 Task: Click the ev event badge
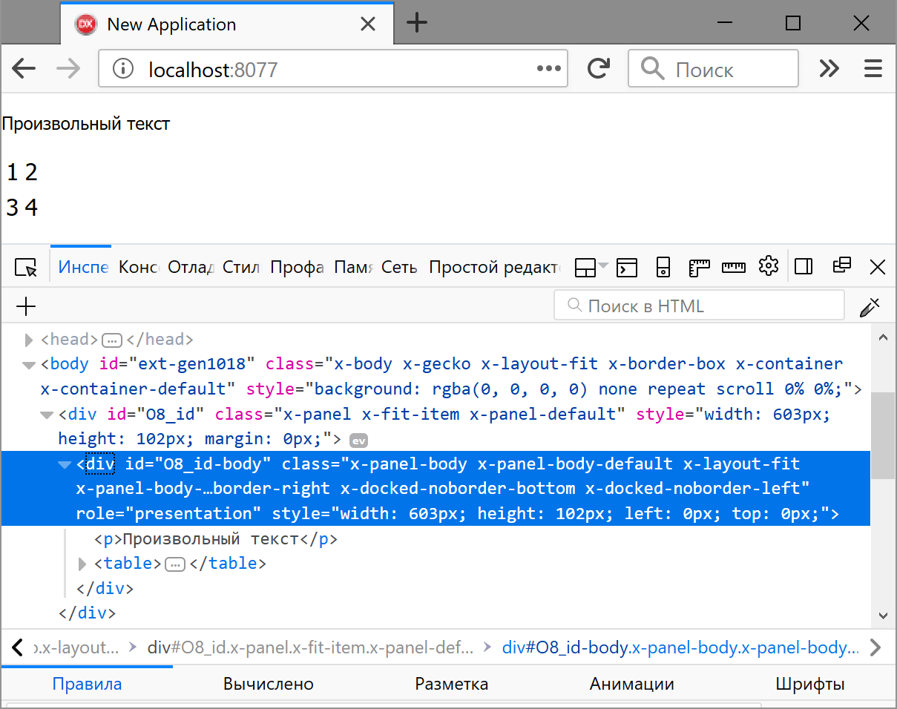tap(359, 440)
